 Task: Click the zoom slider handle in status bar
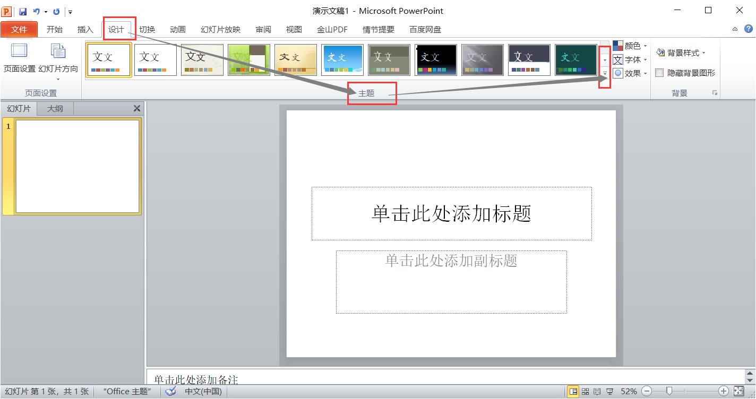pos(669,391)
